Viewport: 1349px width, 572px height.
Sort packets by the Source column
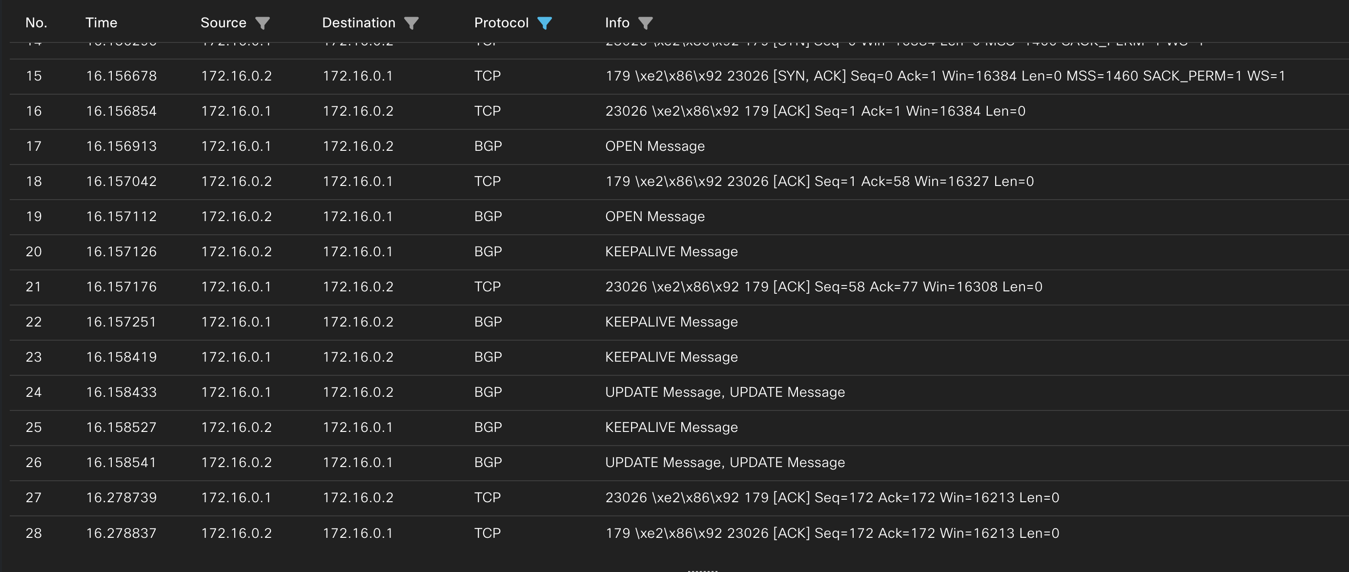224,22
